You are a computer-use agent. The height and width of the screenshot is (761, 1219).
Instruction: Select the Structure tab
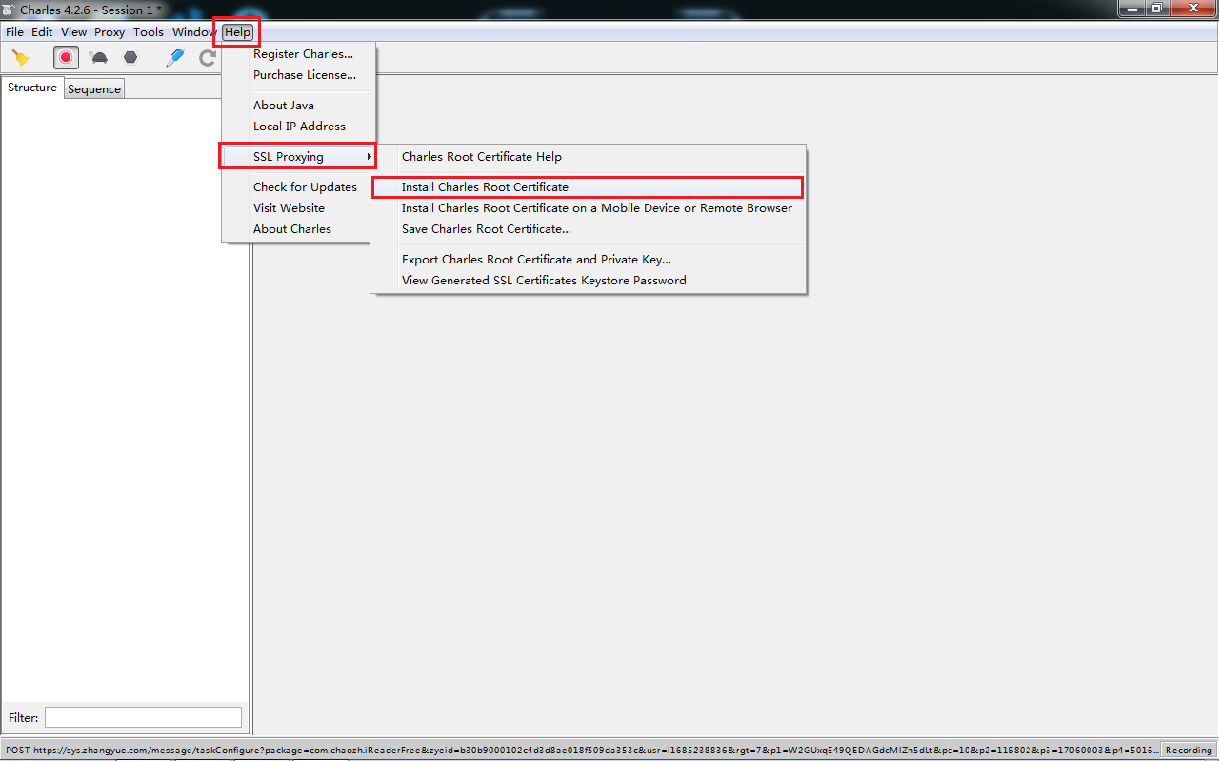(x=32, y=88)
